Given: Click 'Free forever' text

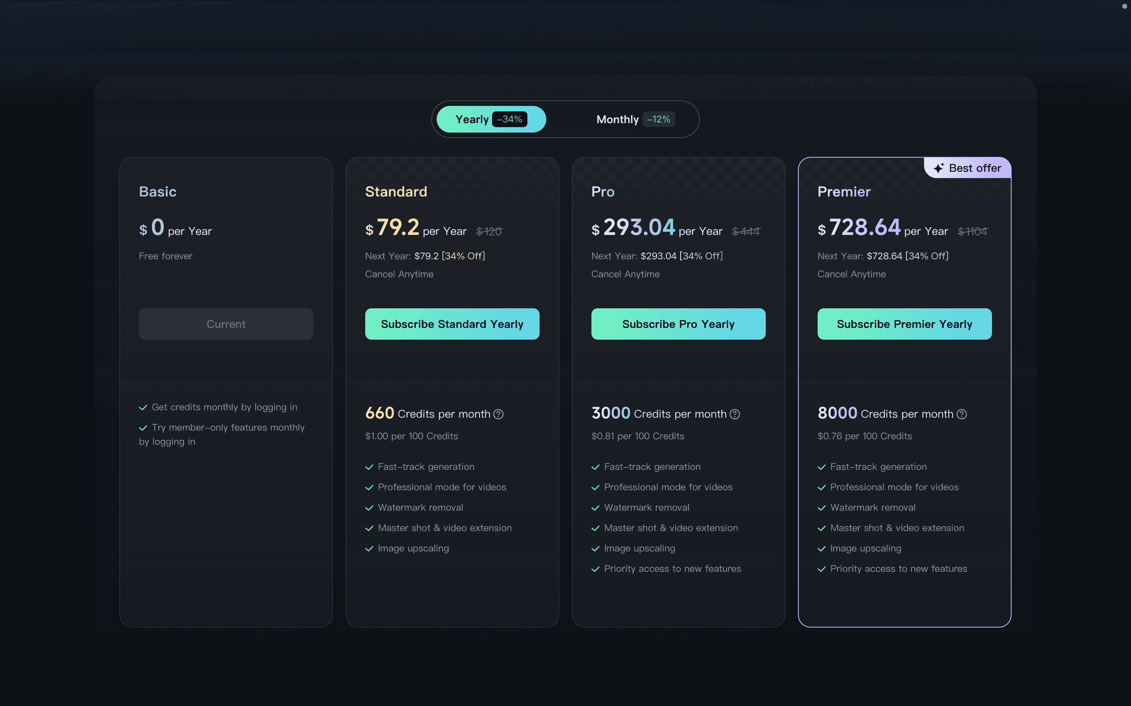Looking at the screenshot, I should [165, 256].
